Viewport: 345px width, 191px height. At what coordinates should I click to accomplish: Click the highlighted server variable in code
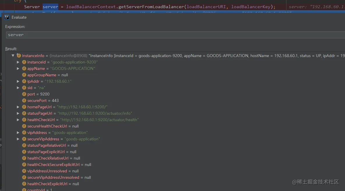pyautogui.click(x=50, y=7)
